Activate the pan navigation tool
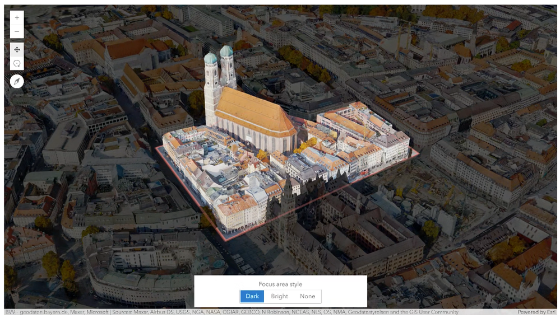 coord(17,50)
